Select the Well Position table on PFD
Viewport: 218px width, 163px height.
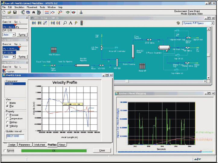[x=54, y=50]
